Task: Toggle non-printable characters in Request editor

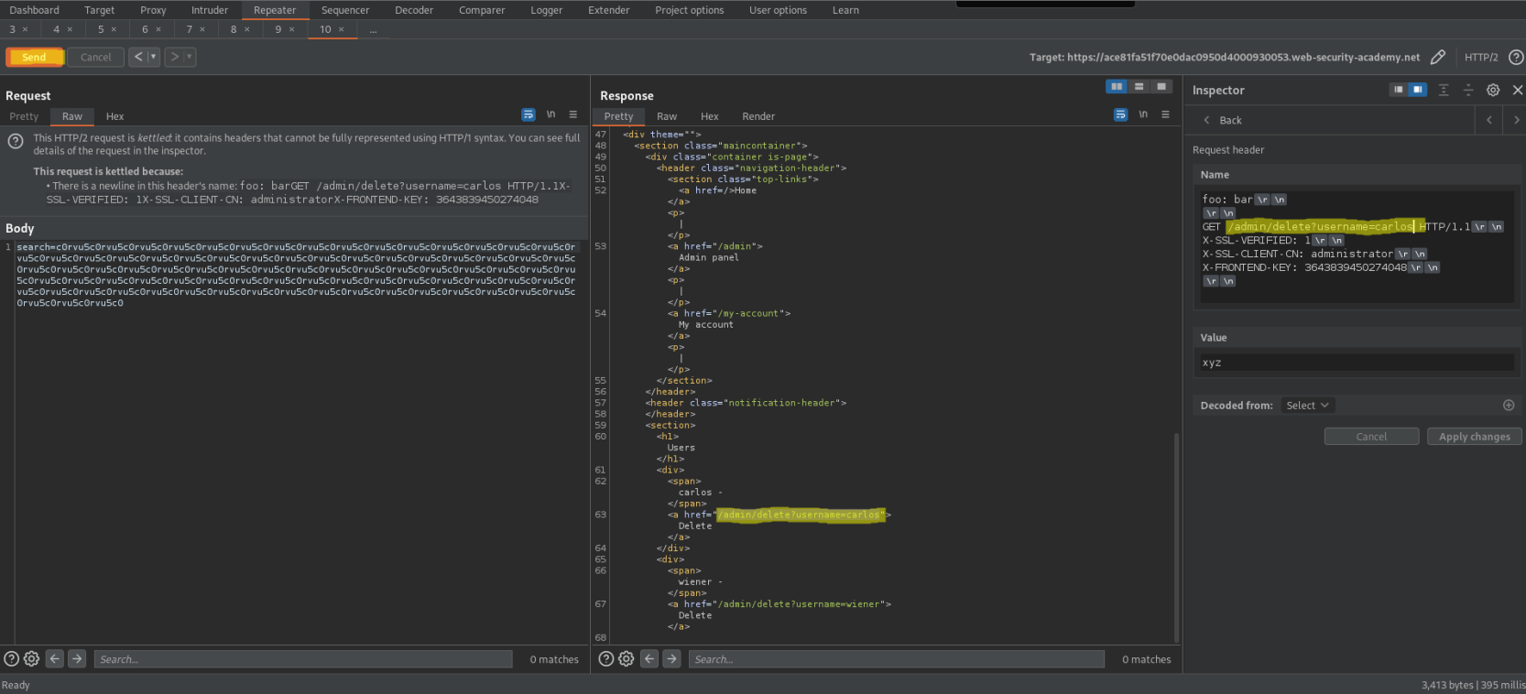Action: click(x=551, y=114)
